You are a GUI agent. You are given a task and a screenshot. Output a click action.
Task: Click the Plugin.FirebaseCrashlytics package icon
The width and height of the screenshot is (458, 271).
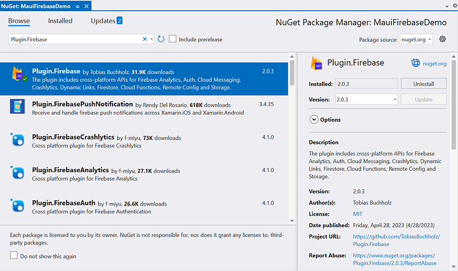click(18, 139)
